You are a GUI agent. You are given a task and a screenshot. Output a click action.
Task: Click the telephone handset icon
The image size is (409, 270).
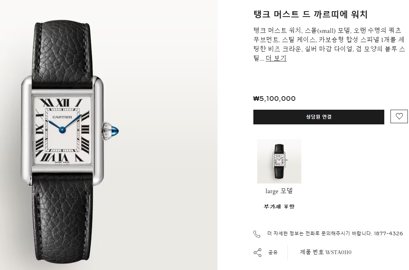click(x=257, y=234)
